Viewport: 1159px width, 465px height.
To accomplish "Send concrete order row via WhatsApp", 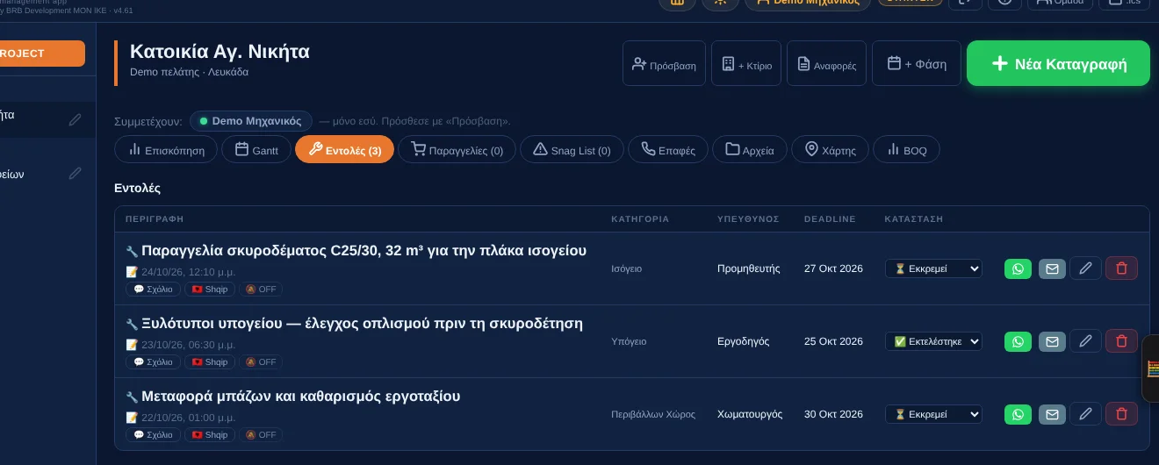I will click(x=1018, y=268).
